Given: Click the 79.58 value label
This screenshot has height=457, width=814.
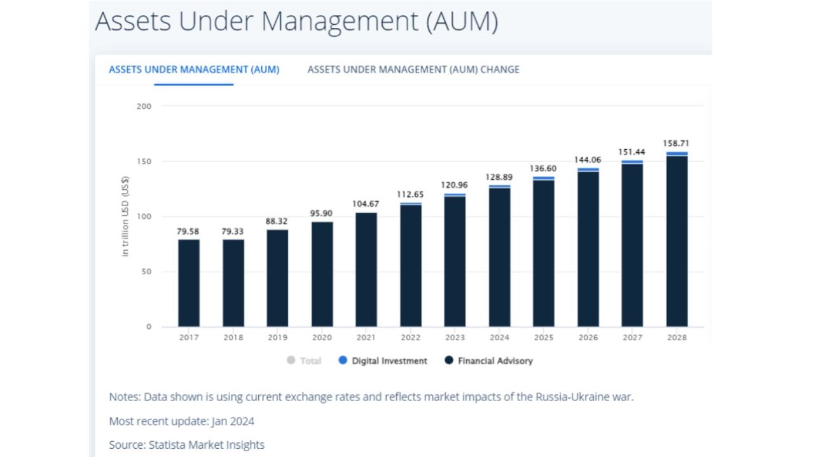Looking at the screenshot, I should [189, 232].
